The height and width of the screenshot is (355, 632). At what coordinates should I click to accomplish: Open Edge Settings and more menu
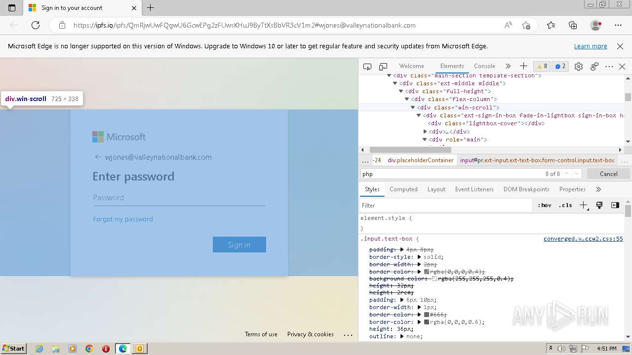click(x=618, y=25)
